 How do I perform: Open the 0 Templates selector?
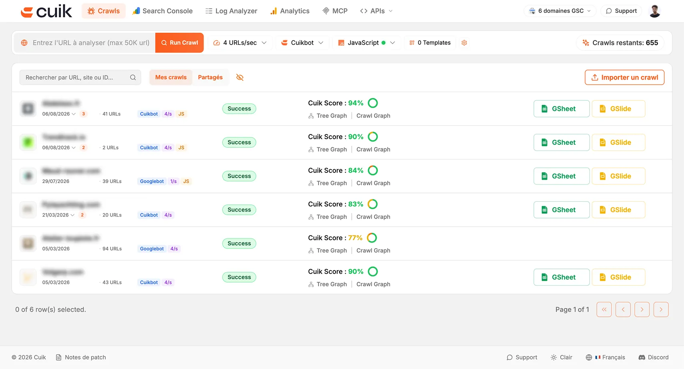point(430,43)
